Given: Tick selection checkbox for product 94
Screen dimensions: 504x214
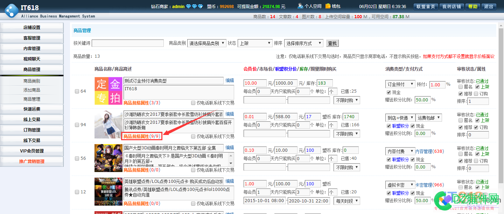Looking at the screenshot, I should coord(77,125).
